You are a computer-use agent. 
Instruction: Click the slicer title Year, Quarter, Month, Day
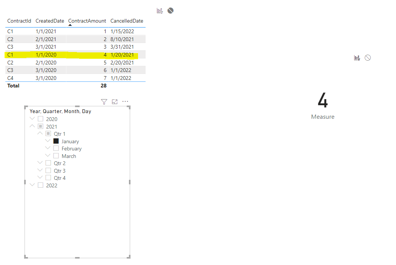(60, 111)
